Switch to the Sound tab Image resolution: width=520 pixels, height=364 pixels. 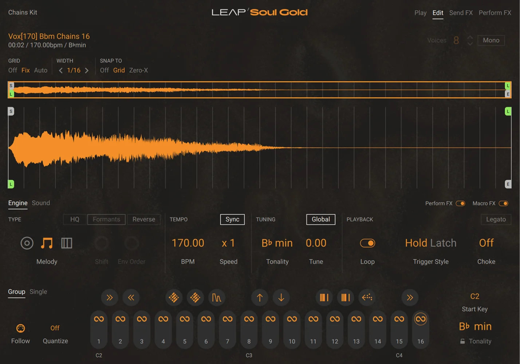pos(40,203)
